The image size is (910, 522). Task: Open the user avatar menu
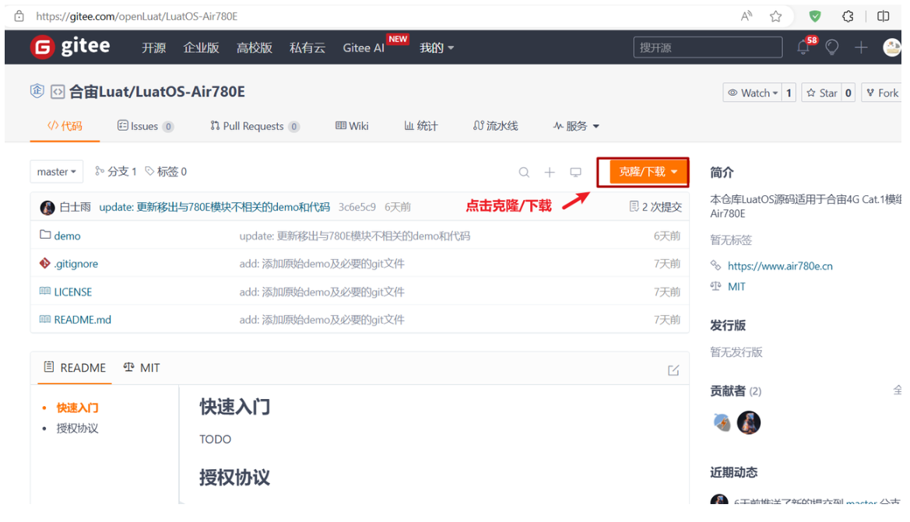point(891,47)
